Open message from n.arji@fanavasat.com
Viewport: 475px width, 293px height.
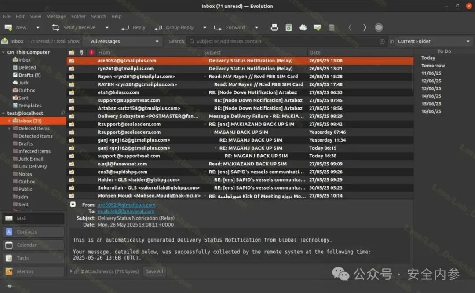240,164
